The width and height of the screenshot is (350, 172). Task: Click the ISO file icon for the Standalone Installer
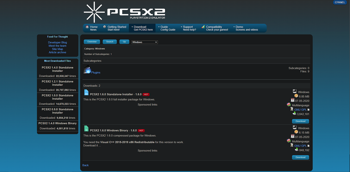(86, 92)
